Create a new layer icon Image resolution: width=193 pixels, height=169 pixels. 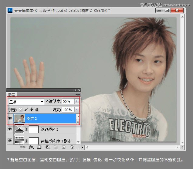(x=64, y=147)
